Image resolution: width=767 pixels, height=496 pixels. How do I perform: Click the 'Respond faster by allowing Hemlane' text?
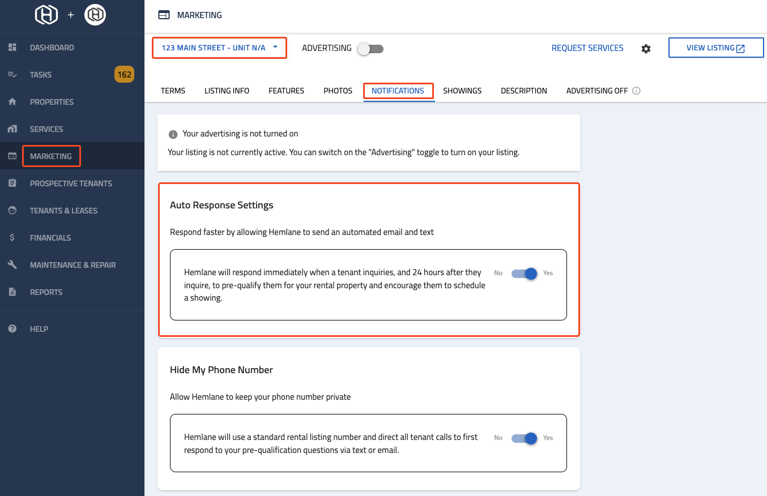click(302, 232)
